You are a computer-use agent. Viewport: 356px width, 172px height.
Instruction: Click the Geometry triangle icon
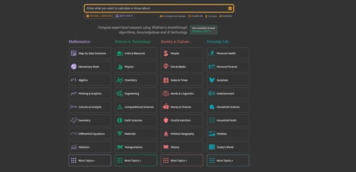pyautogui.click(x=74, y=120)
